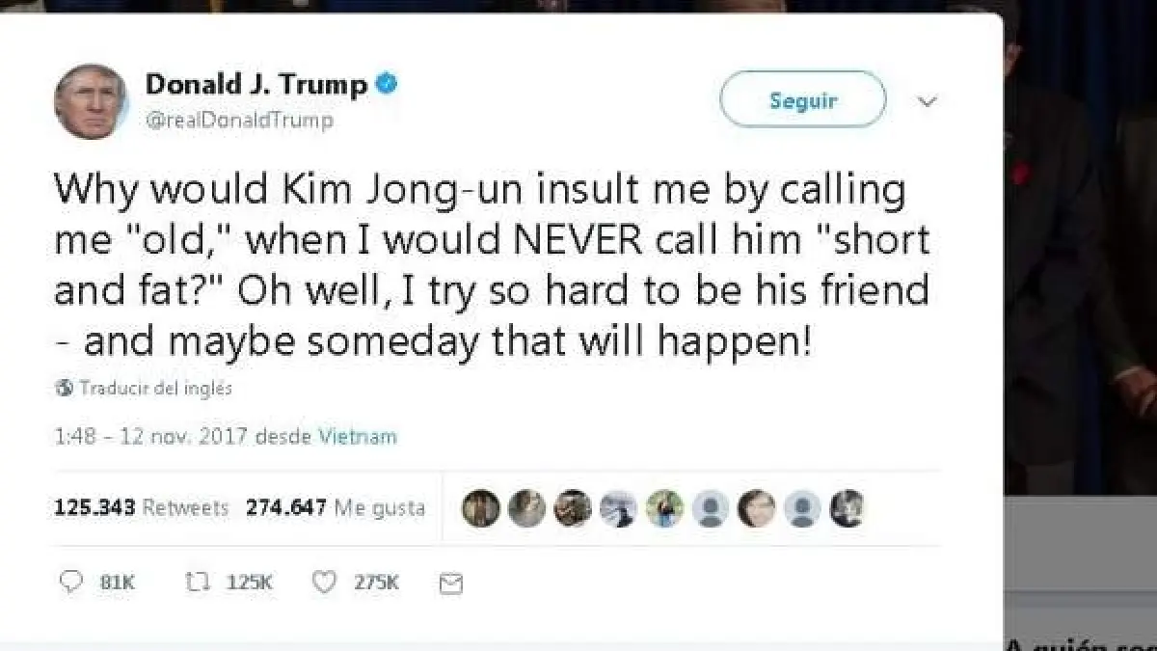Open the Donald J. Trump display name

(x=256, y=85)
